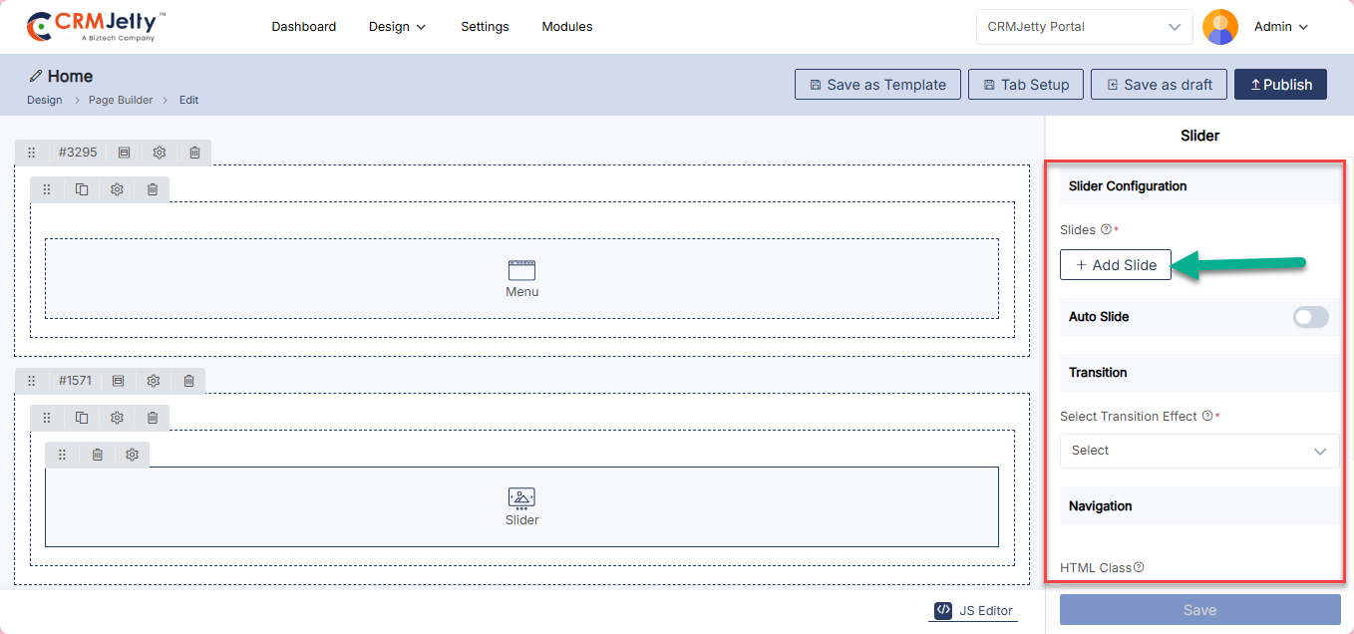1354x634 pixels.
Task: Enable the Auto Slide toggle
Action: [x=1310, y=317]
